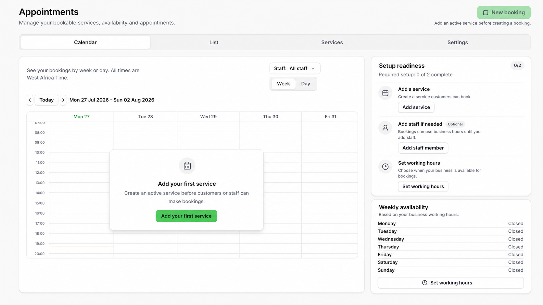Click the 12:00 time label
This screenshot has width=543, height=305.
tap(40, 173)
